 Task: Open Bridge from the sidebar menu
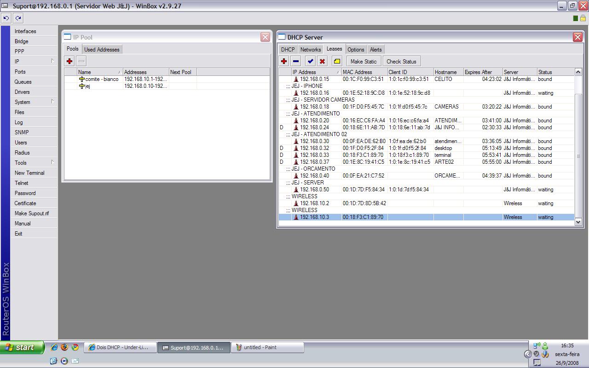34,41
